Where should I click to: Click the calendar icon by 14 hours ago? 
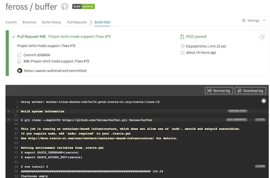pyautogui.click(x=182, y=52)
